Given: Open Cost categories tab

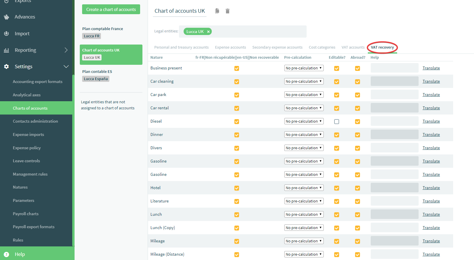Looking at the screenshot, I should 322,47.
